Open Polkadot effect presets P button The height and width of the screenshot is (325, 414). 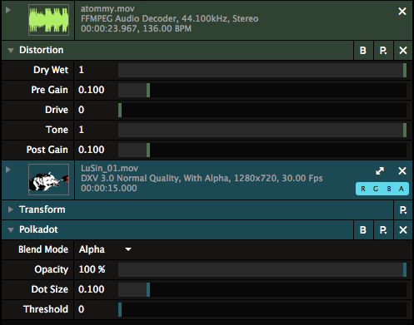[383, 230]
